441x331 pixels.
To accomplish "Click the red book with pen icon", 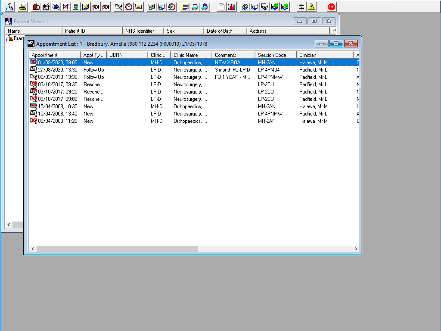I will 46,7.
